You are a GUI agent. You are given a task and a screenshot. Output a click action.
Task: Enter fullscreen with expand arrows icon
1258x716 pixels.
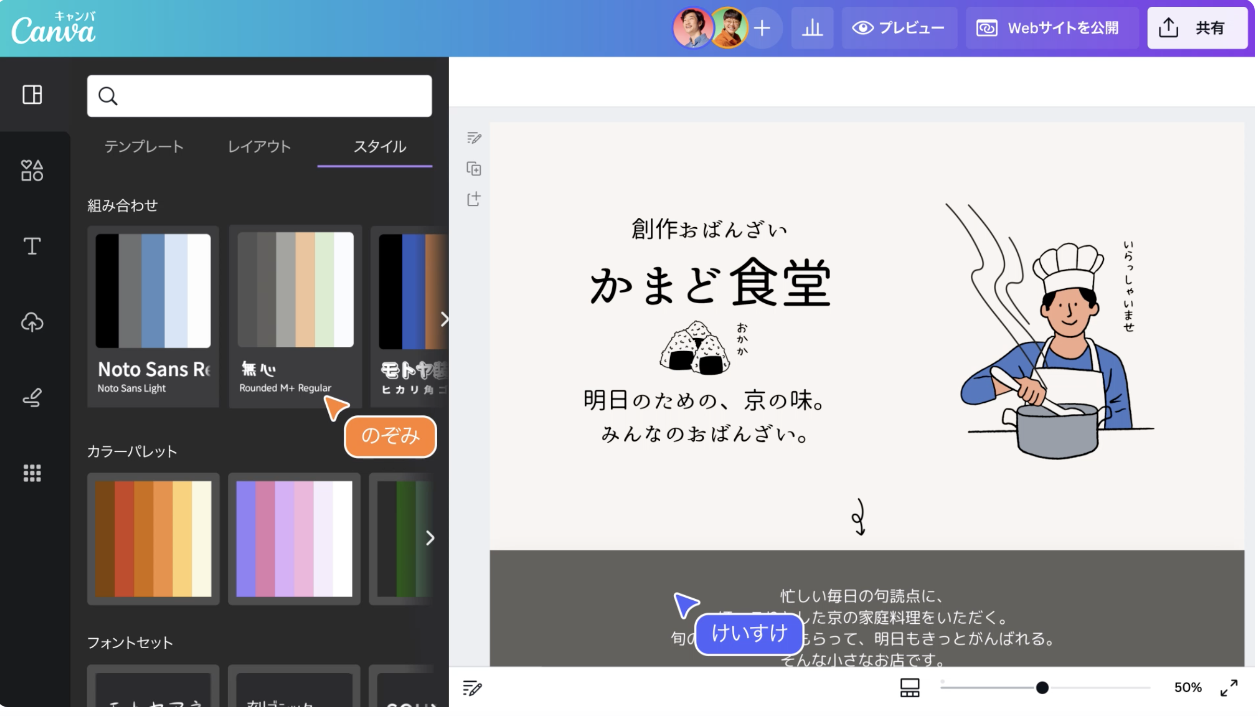(1229, 688)
